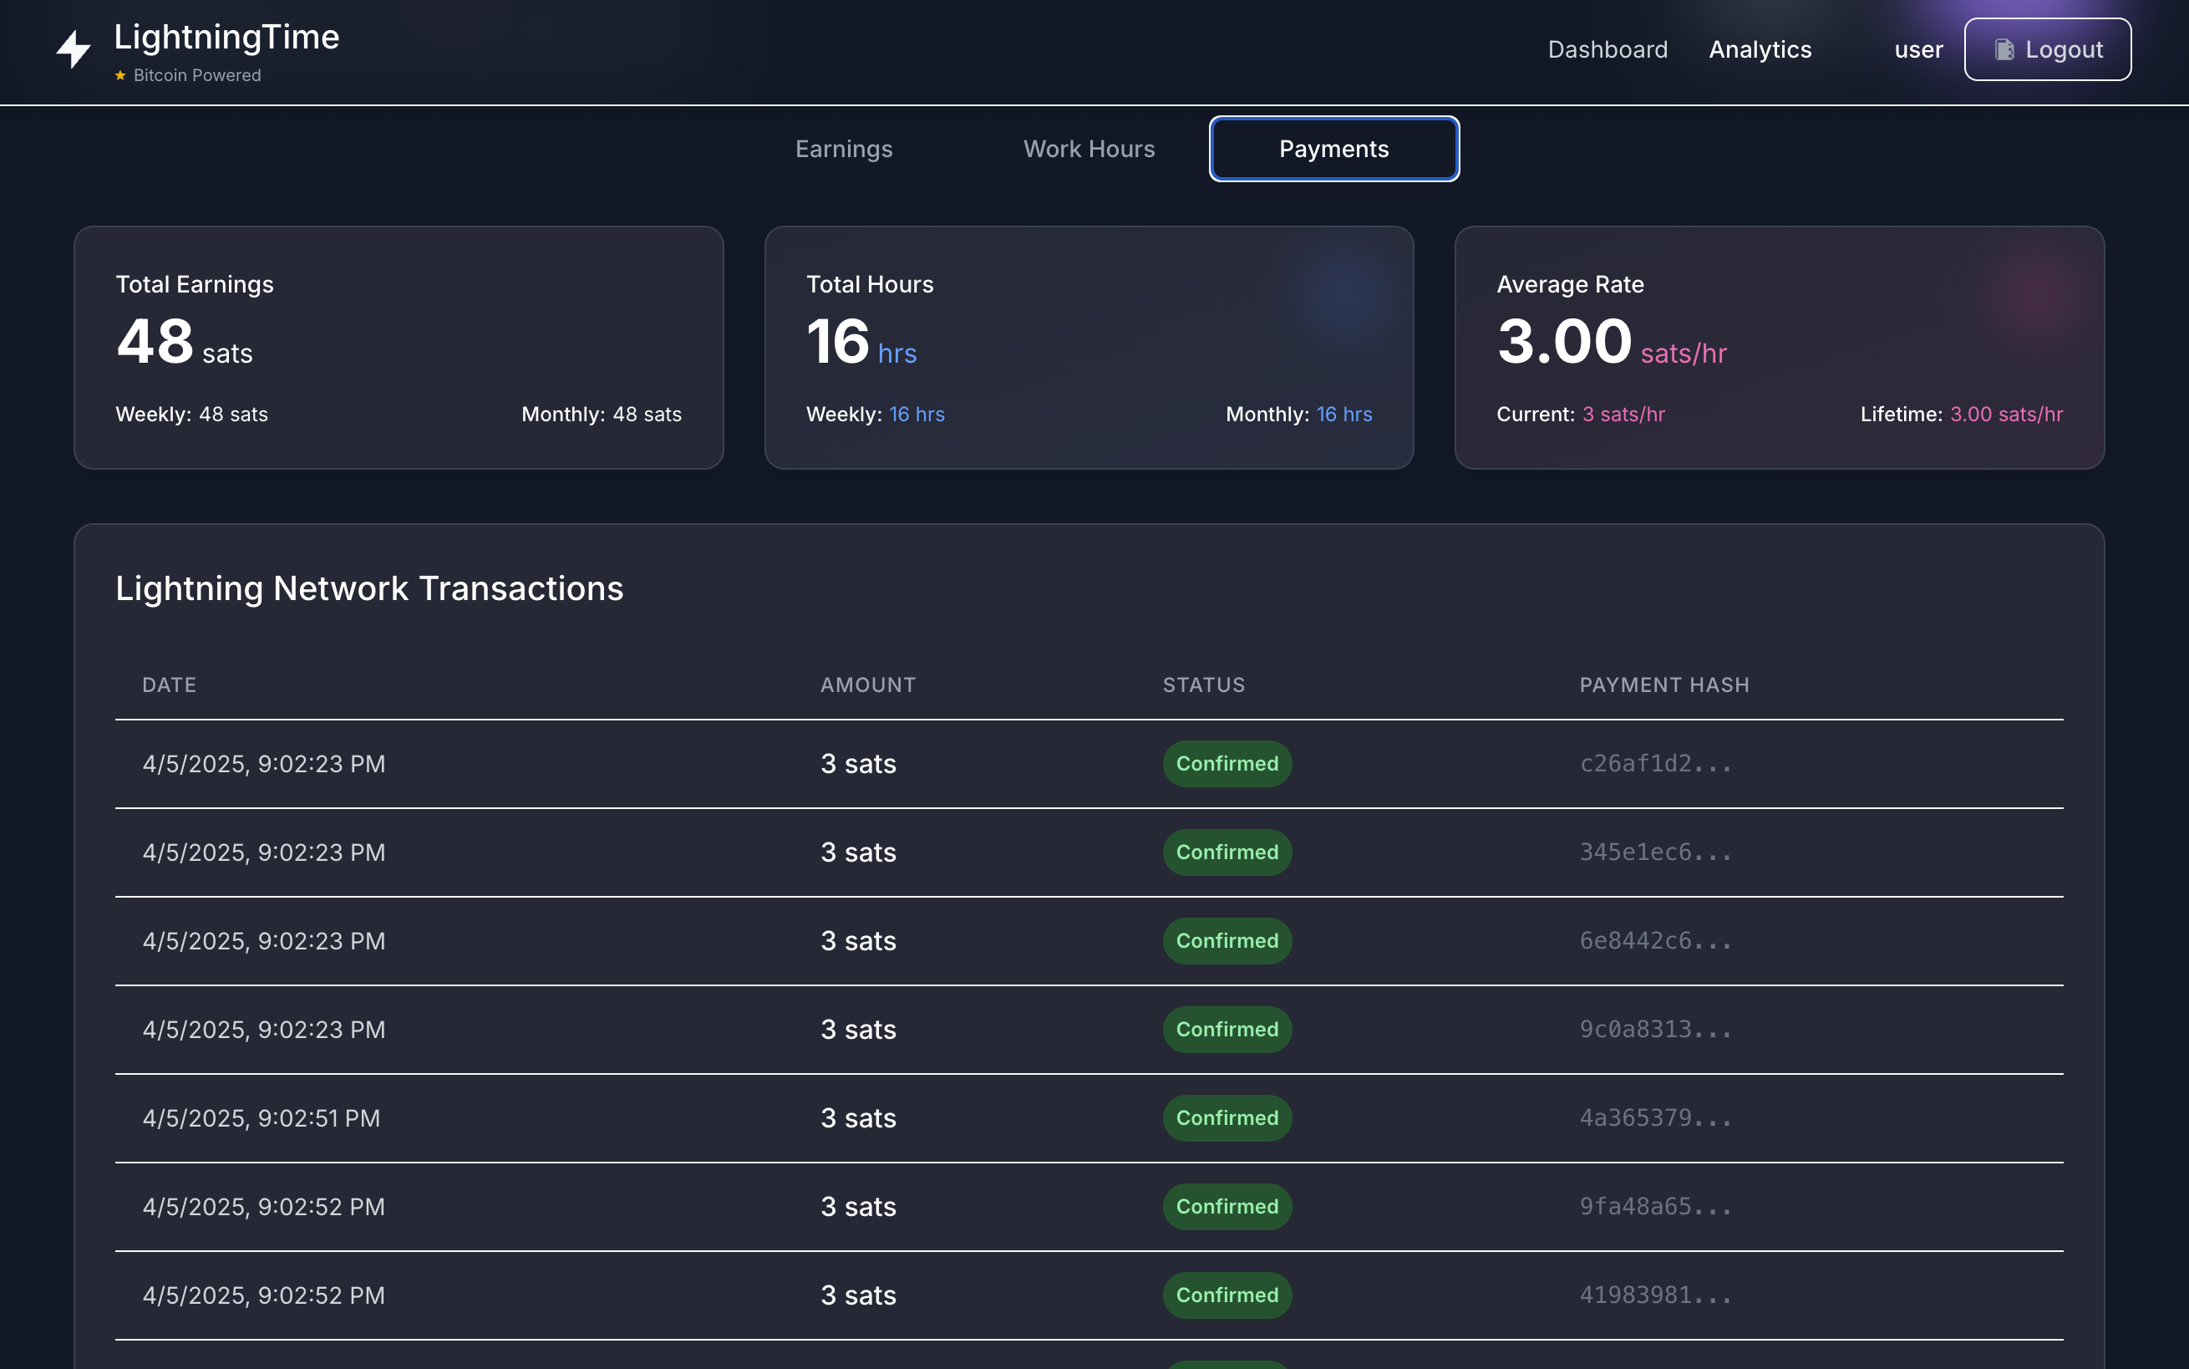Go to the Analytics page
The image size is (2189, 1369).
click(x=1760, y=50)
